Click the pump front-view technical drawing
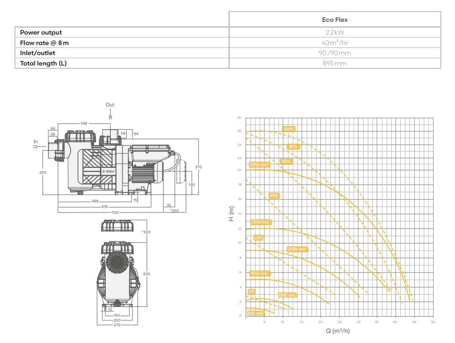Screen dimensions: 455x343 click(x=118, y=274)
